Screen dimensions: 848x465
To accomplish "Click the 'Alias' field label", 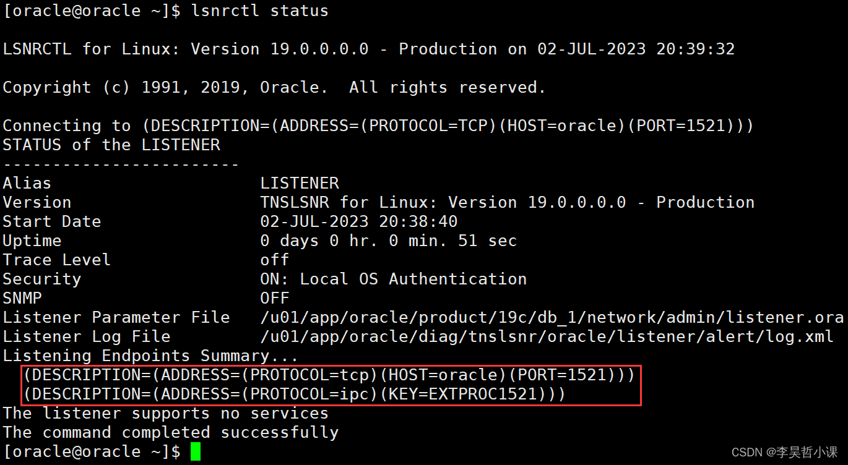I will pyautogui.click(x=27, y=184).
